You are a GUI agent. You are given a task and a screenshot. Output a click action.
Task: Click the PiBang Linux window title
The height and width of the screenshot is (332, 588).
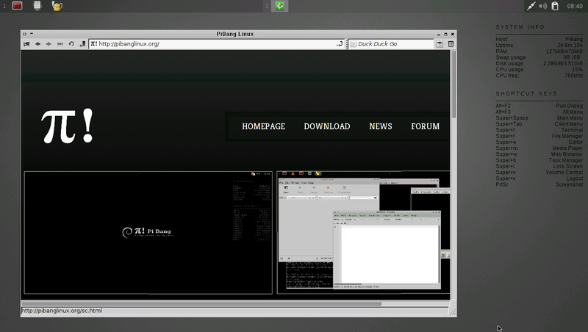[x=235, y=34]
